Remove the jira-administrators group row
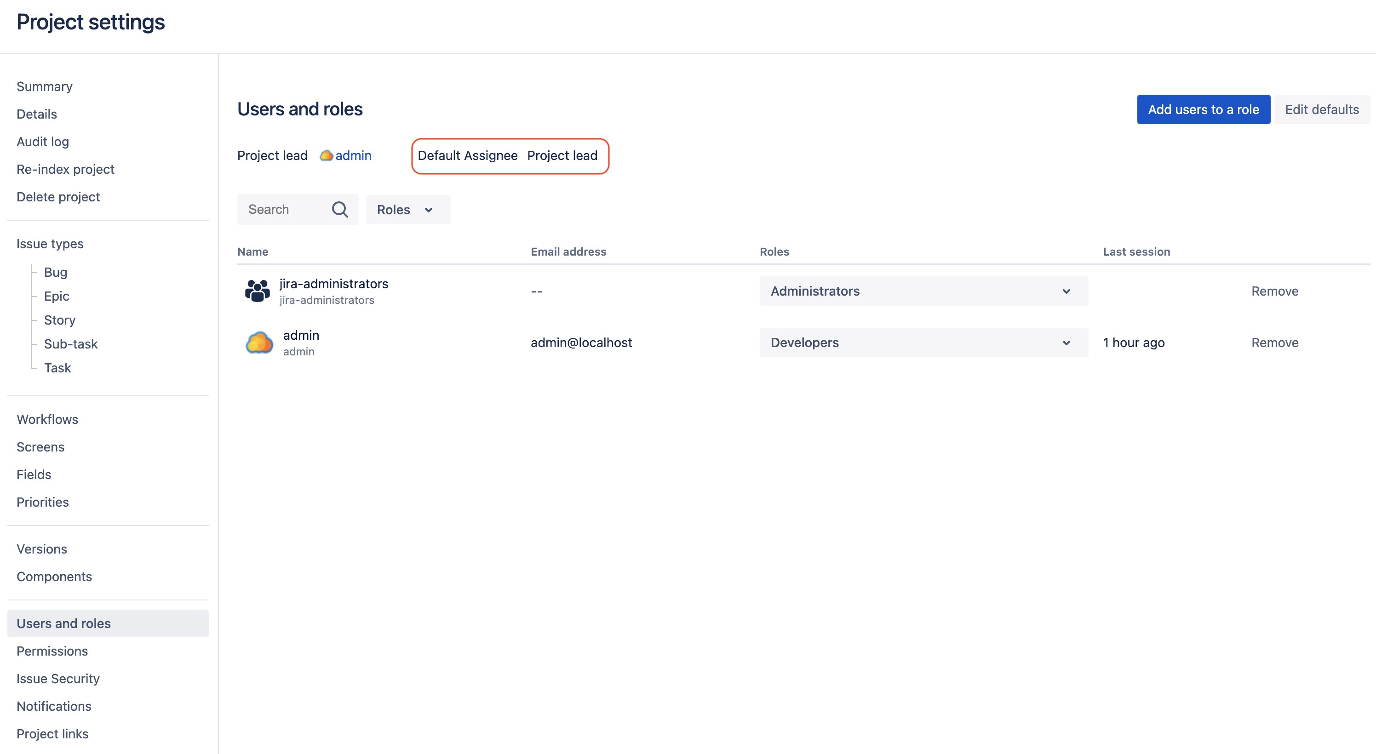This screenshot has height=754, width=1376. [x=1274, y=291]
